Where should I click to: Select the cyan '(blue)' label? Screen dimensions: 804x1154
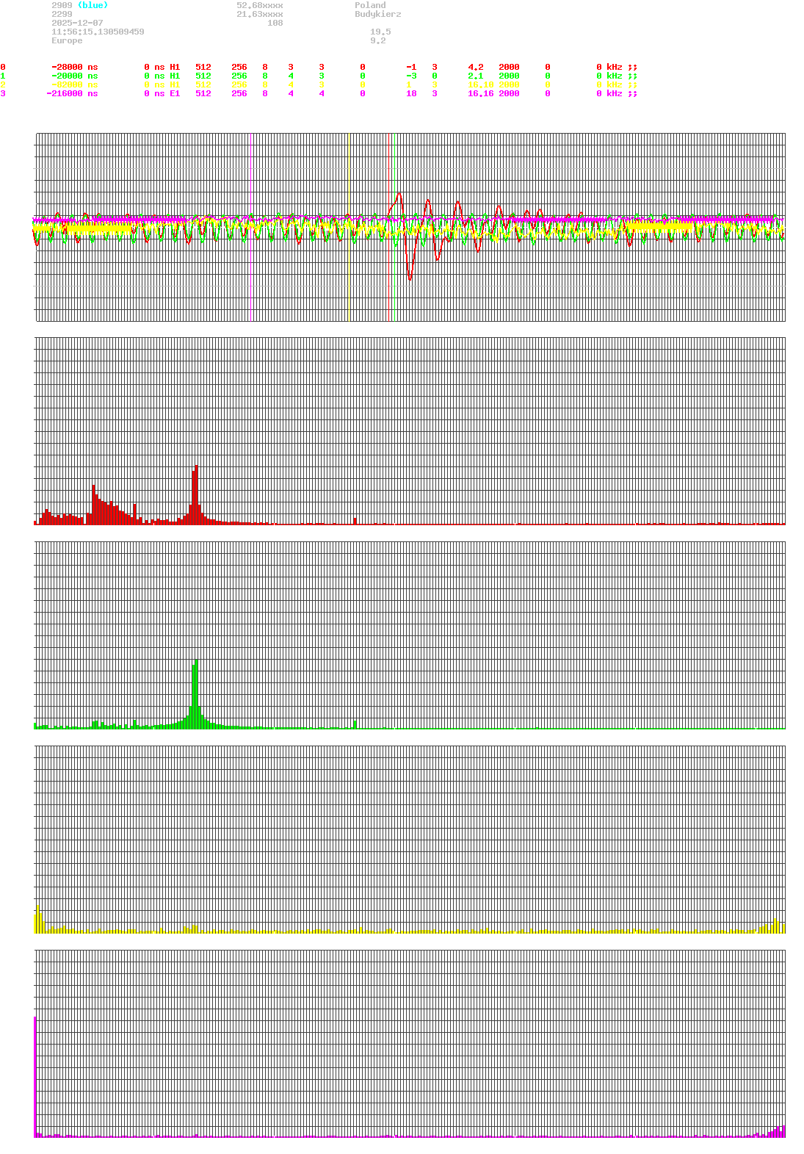pyautogui.click(x=93, y=5)
